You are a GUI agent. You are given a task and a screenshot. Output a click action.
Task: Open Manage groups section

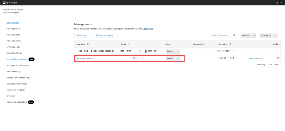13,29
